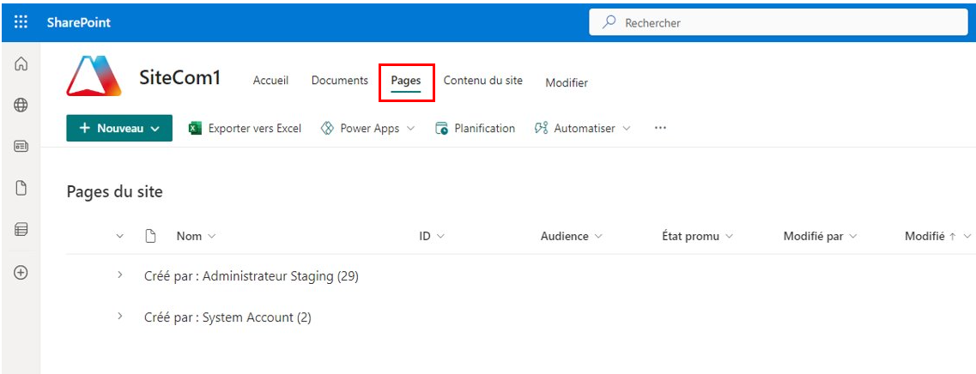Expand the Power Apps dropdown chevron

pyautogui.click(x=411, y=129)
